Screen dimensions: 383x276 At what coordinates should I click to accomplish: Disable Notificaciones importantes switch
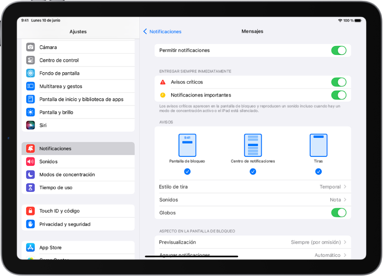[x=339, y=95]
